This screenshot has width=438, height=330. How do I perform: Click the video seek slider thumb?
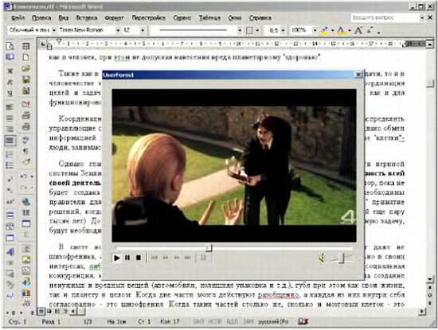(x=209, y=247)
